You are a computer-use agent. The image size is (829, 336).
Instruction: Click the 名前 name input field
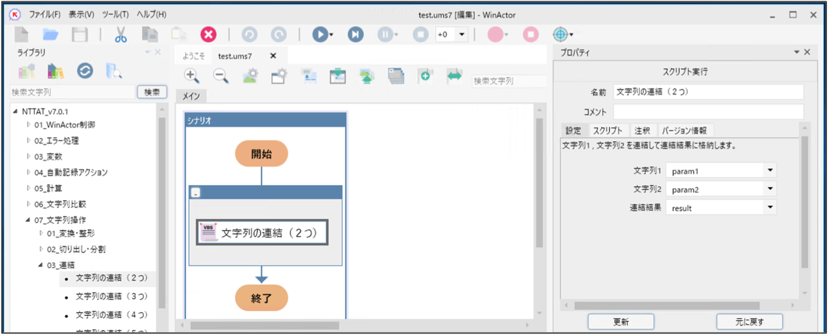[708, 92]
